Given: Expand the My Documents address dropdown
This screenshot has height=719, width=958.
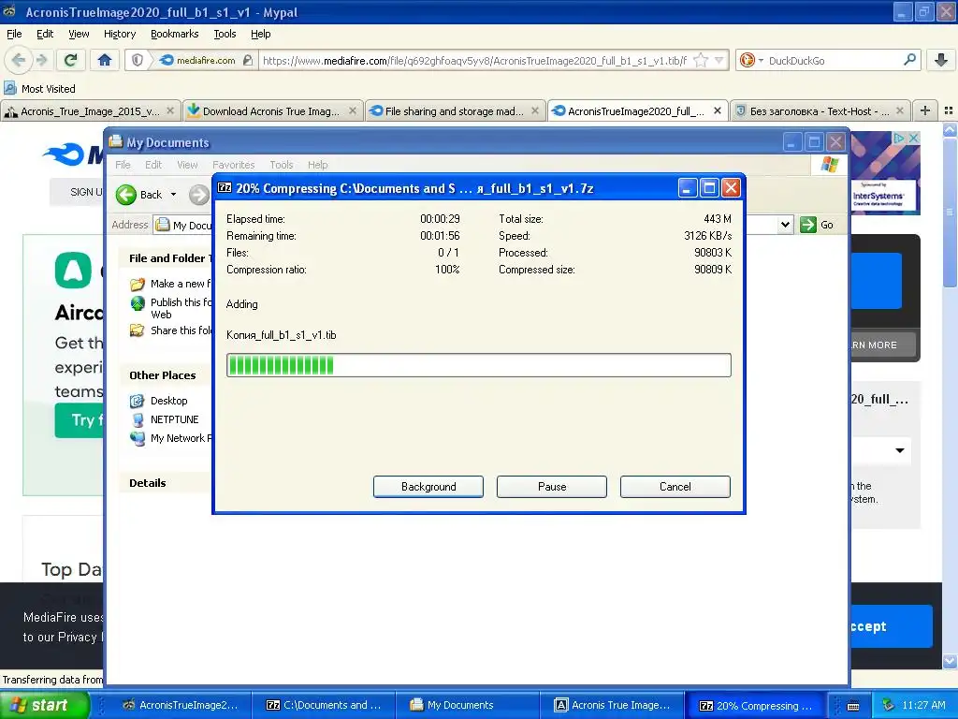Looking at the screenshot, I should coord(785,225).
